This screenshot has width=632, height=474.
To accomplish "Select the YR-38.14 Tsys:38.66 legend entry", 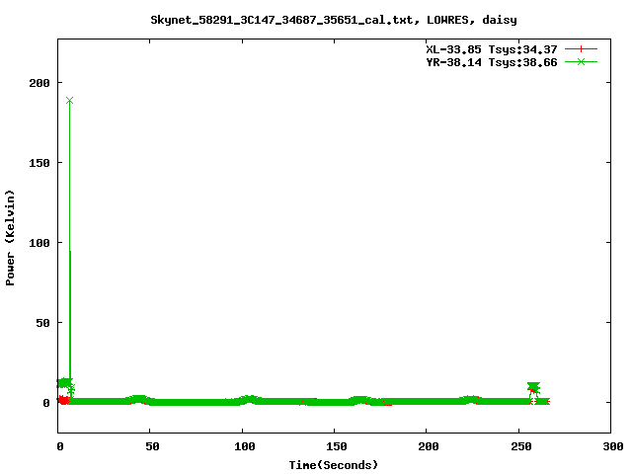I will [x=492, y=62].
